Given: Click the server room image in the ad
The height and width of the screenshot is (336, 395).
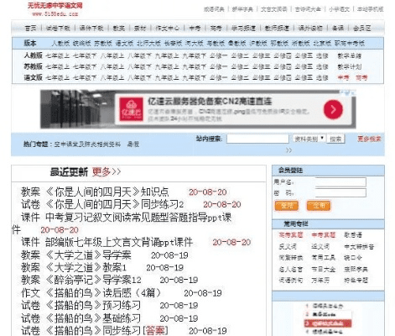Looking at the screenshot, I should (x=78, y=109).
